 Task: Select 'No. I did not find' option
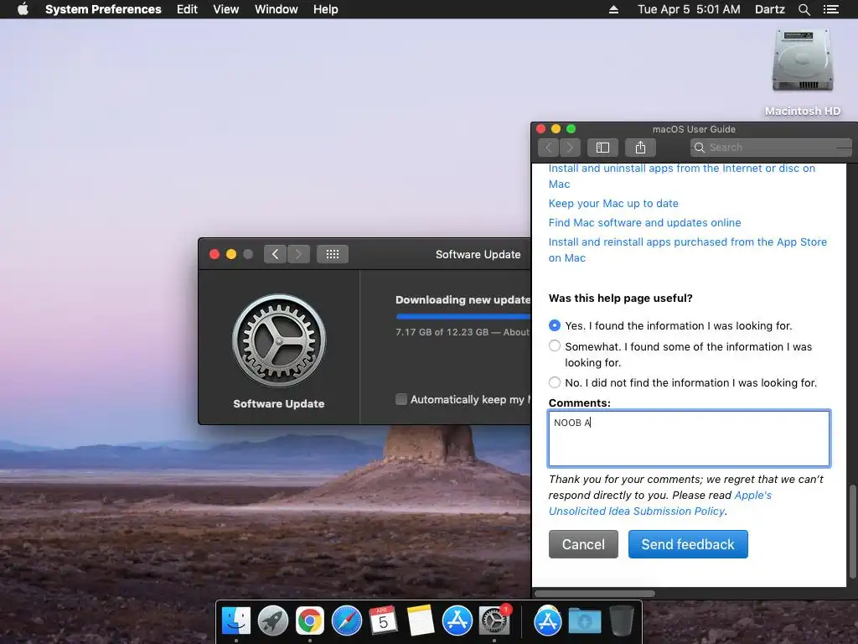555,382
